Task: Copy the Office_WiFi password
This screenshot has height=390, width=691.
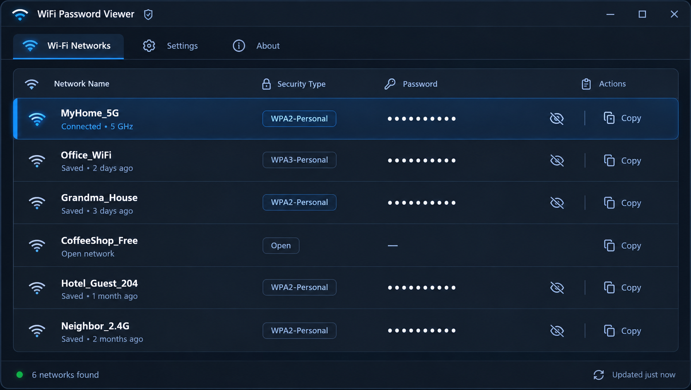Action: click(622, 160)
